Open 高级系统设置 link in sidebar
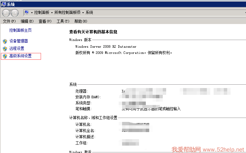This screenshot has height=153, width=246. 20,56
